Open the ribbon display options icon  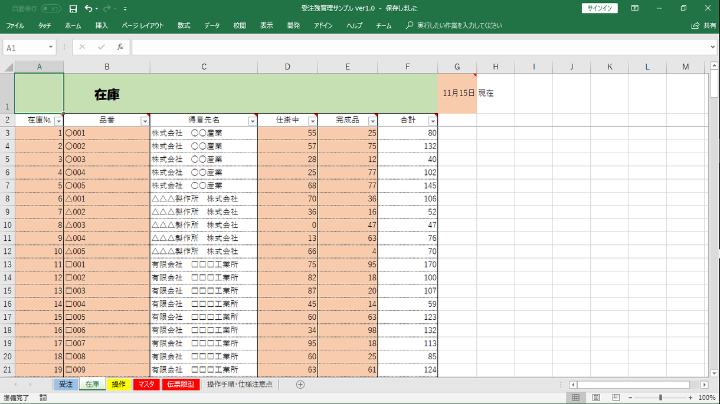635,8
